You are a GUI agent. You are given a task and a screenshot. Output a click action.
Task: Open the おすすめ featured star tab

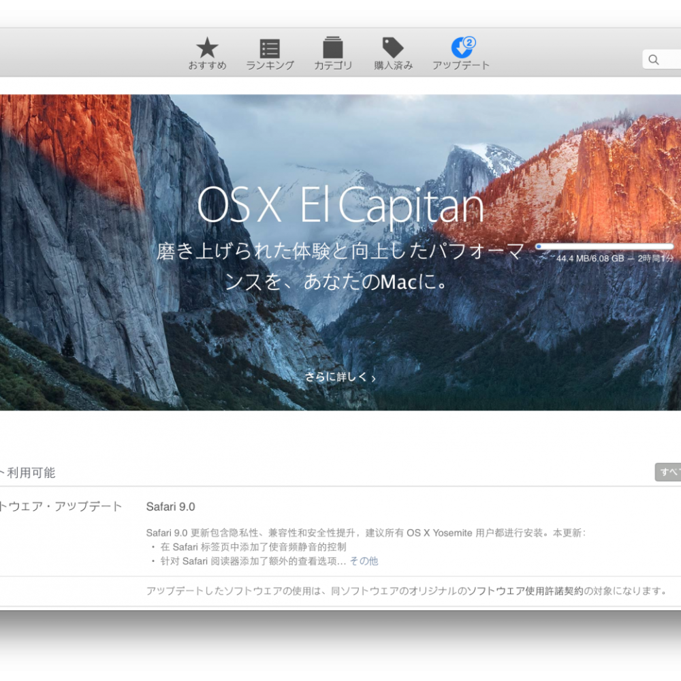click(207, 54)
